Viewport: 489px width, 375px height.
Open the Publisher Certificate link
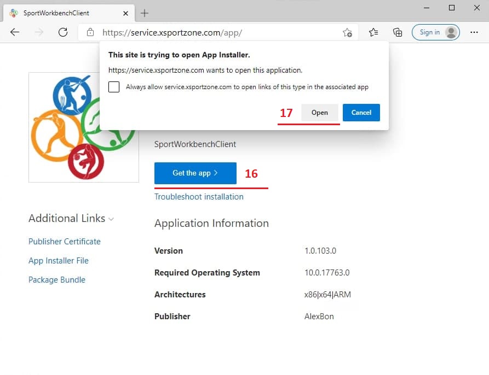65,242
